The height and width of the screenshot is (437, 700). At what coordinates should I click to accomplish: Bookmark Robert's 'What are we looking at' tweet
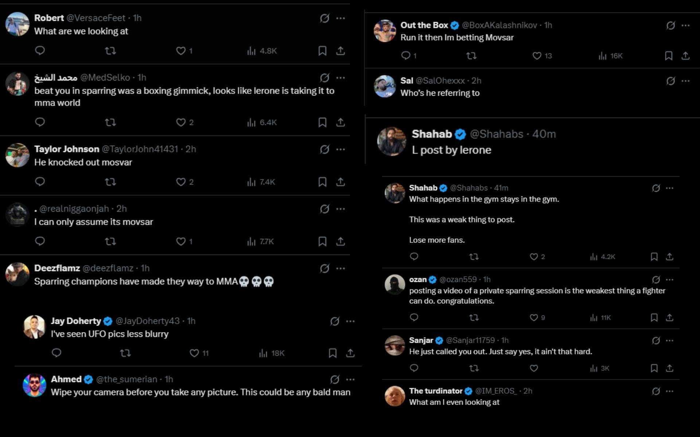pyautogui.click(x=322, y=51)
